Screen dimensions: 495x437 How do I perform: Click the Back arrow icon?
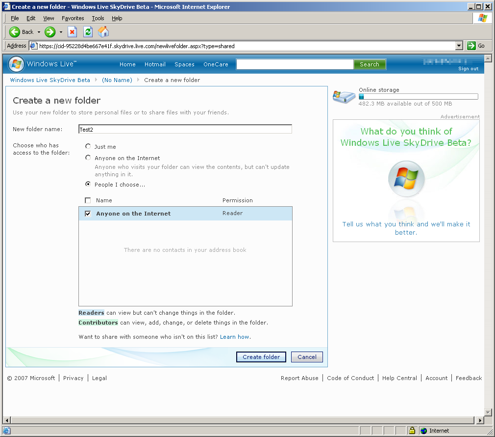[x=15, y=32]
